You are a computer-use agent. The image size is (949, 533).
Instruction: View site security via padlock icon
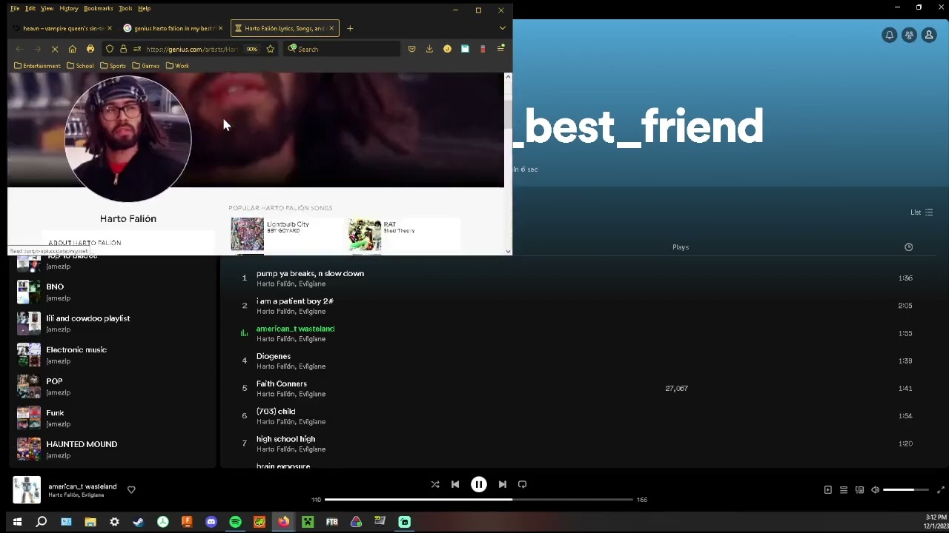pyautogui.click(x=123, y=49)
